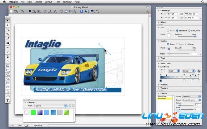Select the Scissors cut tool
Screen dimensions: 207x129
pos(8,47)
